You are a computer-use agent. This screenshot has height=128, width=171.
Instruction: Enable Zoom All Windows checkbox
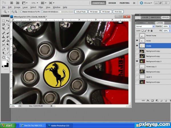point(42,12)
